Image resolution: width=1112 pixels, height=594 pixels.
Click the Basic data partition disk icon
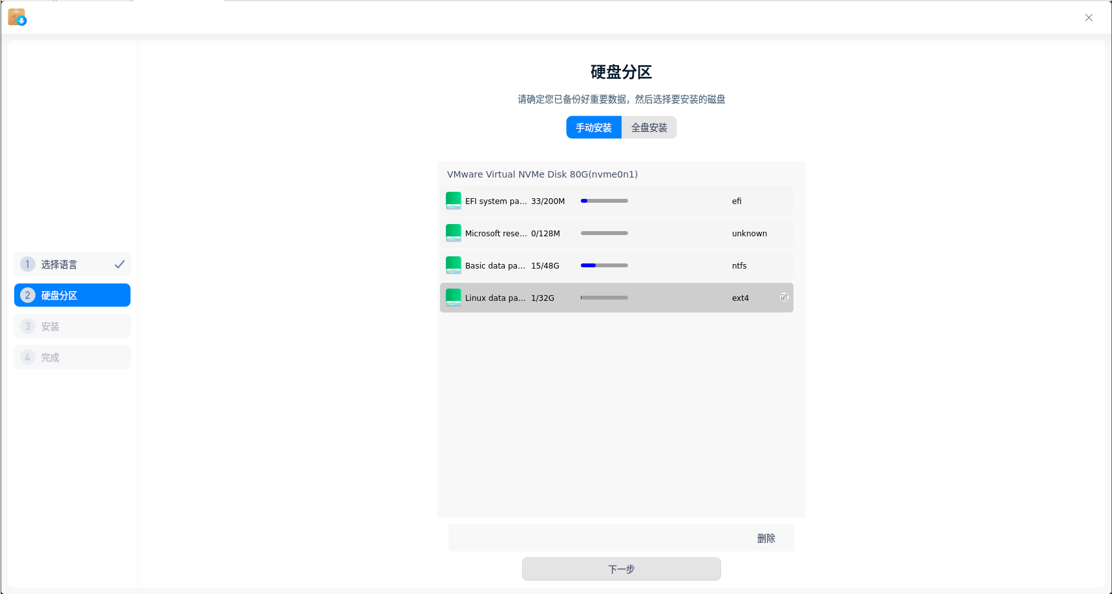[453, 265]
